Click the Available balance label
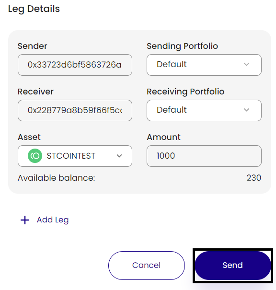Viewport: 276px width, 290px height. [57, 178]
